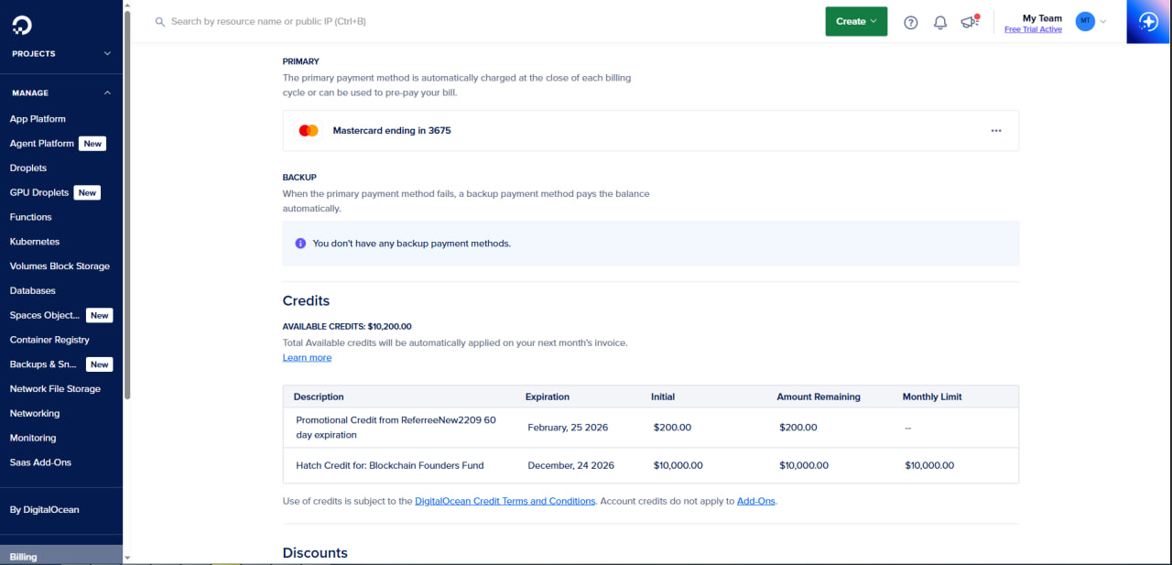Screen dimensions: 1172x565
Task: Click the announcements megaphone icon
Action: coord(969,22)
